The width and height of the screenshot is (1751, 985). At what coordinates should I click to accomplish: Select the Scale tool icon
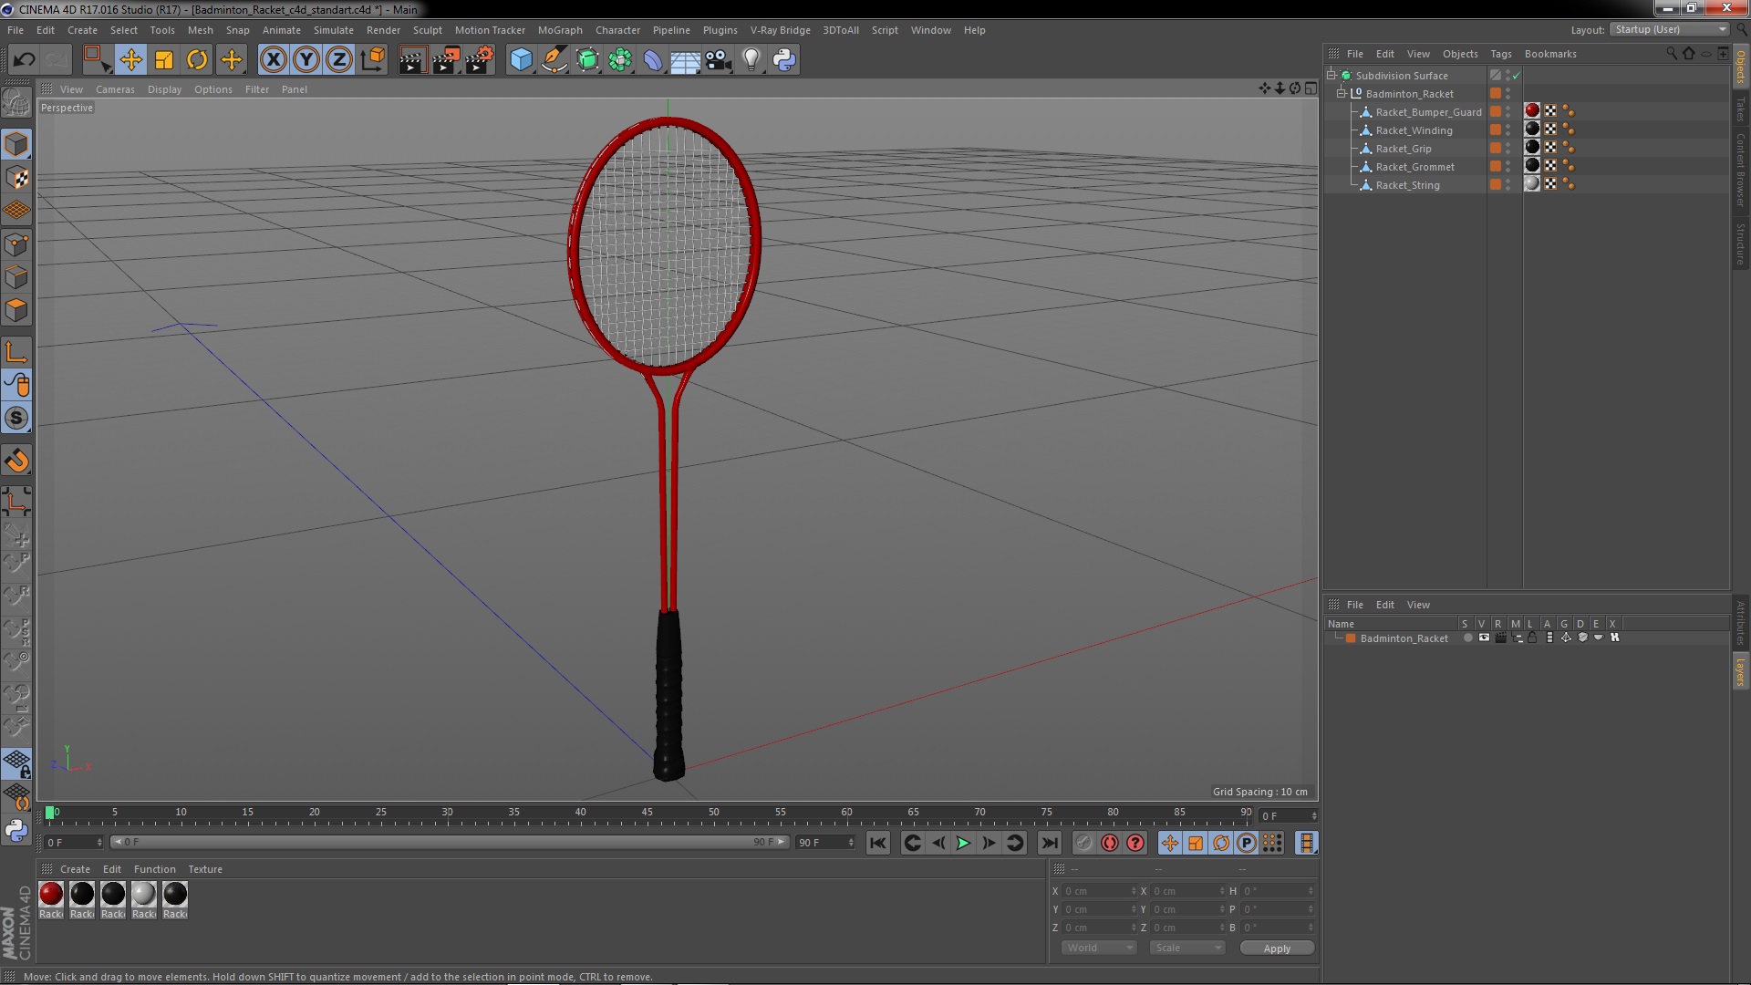coord(164,60)
